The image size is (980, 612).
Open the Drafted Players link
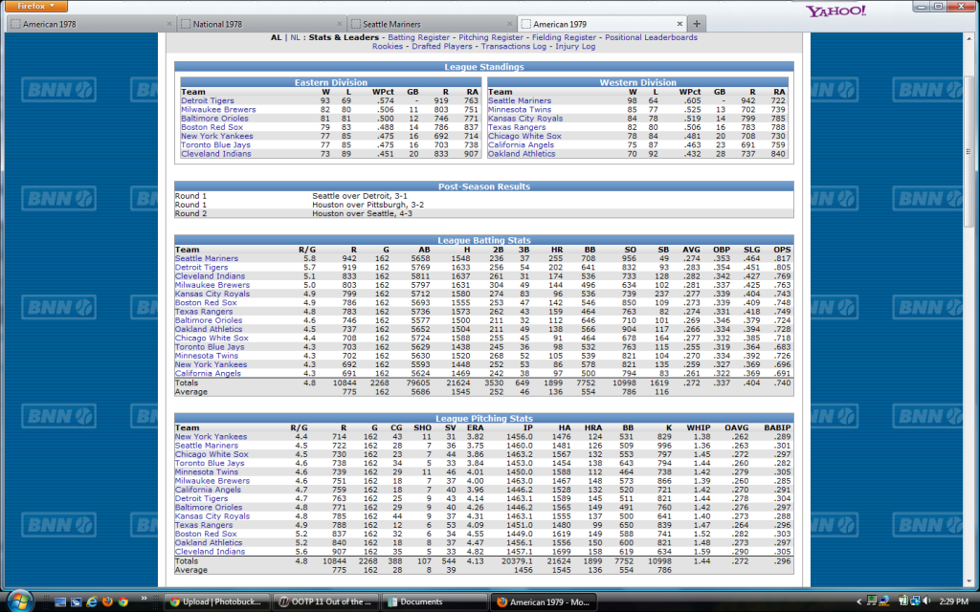442,46
